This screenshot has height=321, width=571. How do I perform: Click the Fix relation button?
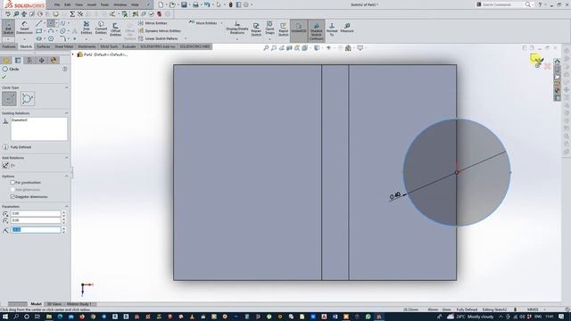pyautogui.click(x=6, y=165)
